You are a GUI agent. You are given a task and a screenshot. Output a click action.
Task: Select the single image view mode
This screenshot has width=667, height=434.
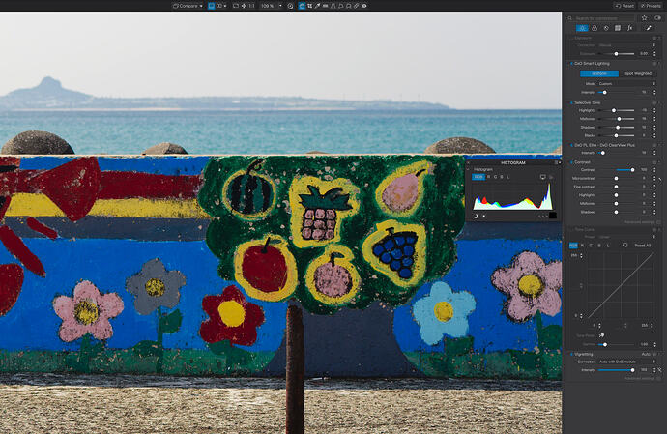tap(211, 6)
